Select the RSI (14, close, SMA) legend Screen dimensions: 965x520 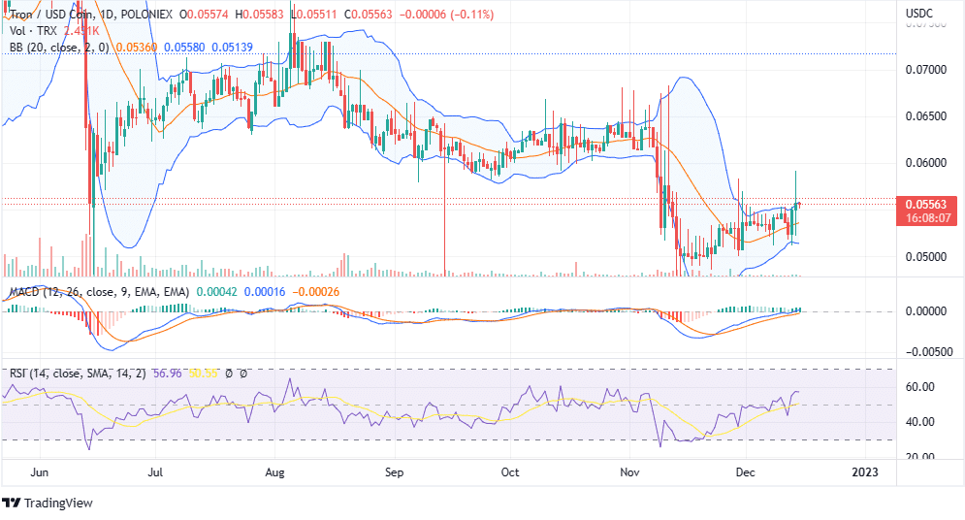tap(78, 373)
